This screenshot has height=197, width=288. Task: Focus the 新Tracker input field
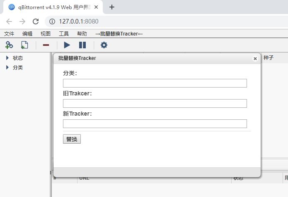pyautogui.click(x=155, y=124)
